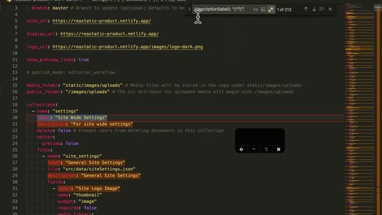Click the 'true' value of show_preview_links
Screen dimensions: 382x215
click(x=84, y=60)
